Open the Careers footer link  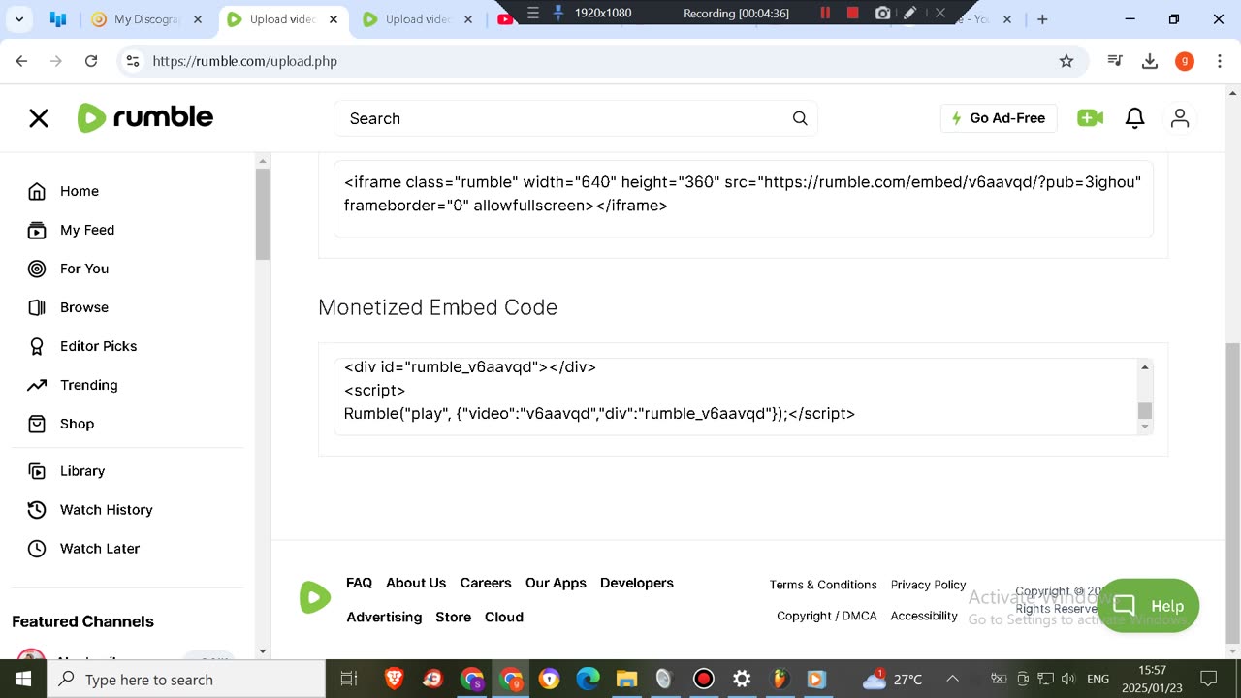[486, 583]
